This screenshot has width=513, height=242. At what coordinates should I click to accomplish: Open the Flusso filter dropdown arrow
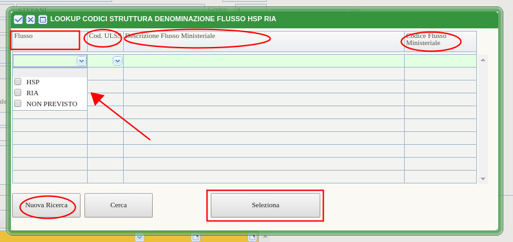pyautogui.click(x=81, y=60)
